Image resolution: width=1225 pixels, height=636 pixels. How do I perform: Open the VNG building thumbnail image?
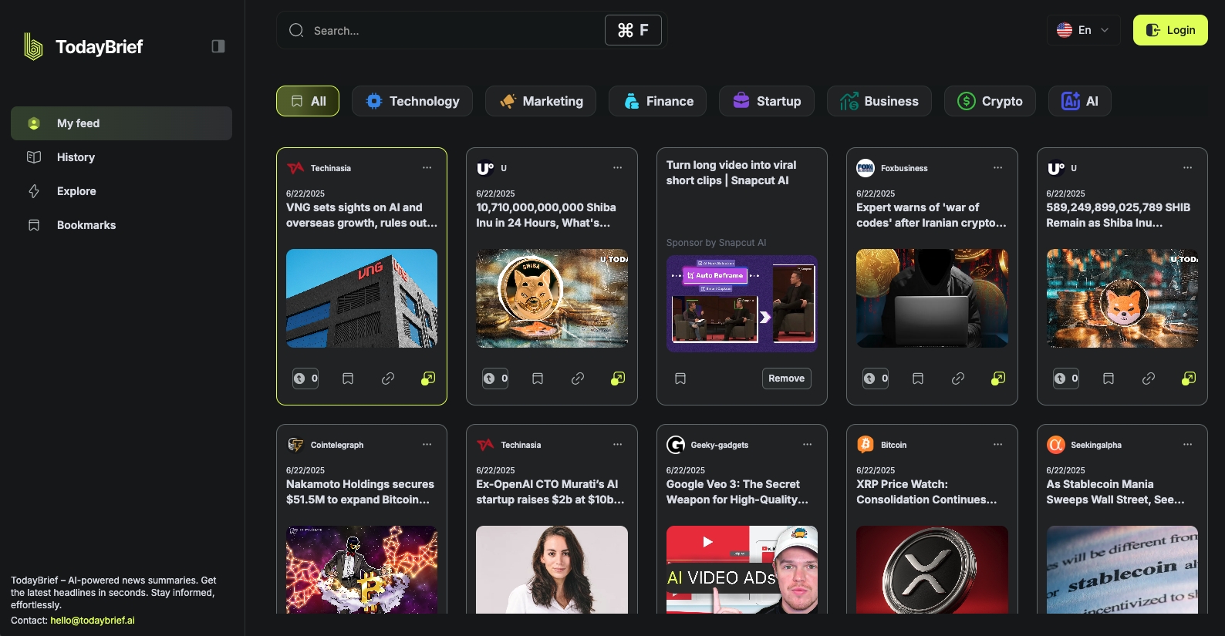pos(362,298)
